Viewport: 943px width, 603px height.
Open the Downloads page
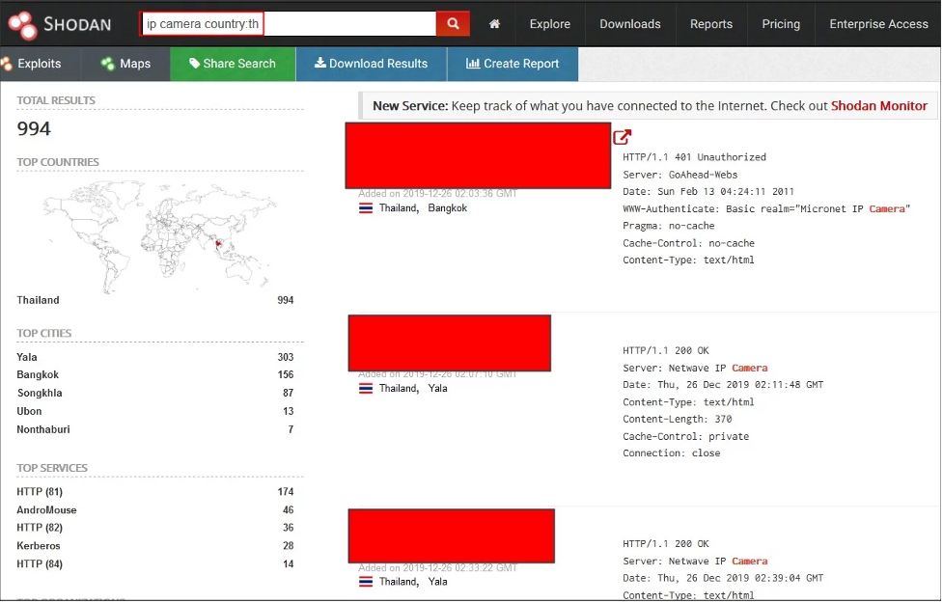[x=629, y=24]
